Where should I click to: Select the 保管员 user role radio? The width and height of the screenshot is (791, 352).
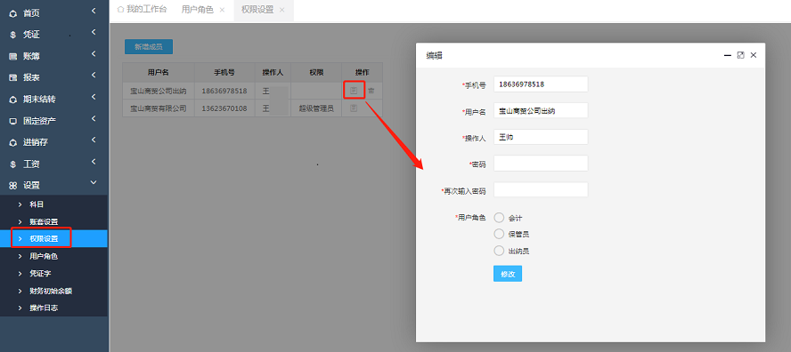(x=499, y=234)
